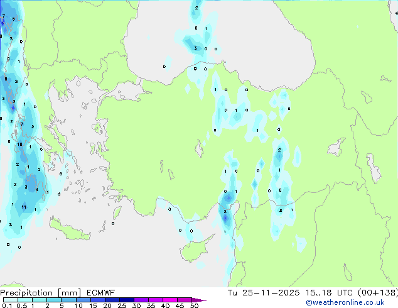Pick the 15 to 20 mm legend swatch

tap(97, 300)
